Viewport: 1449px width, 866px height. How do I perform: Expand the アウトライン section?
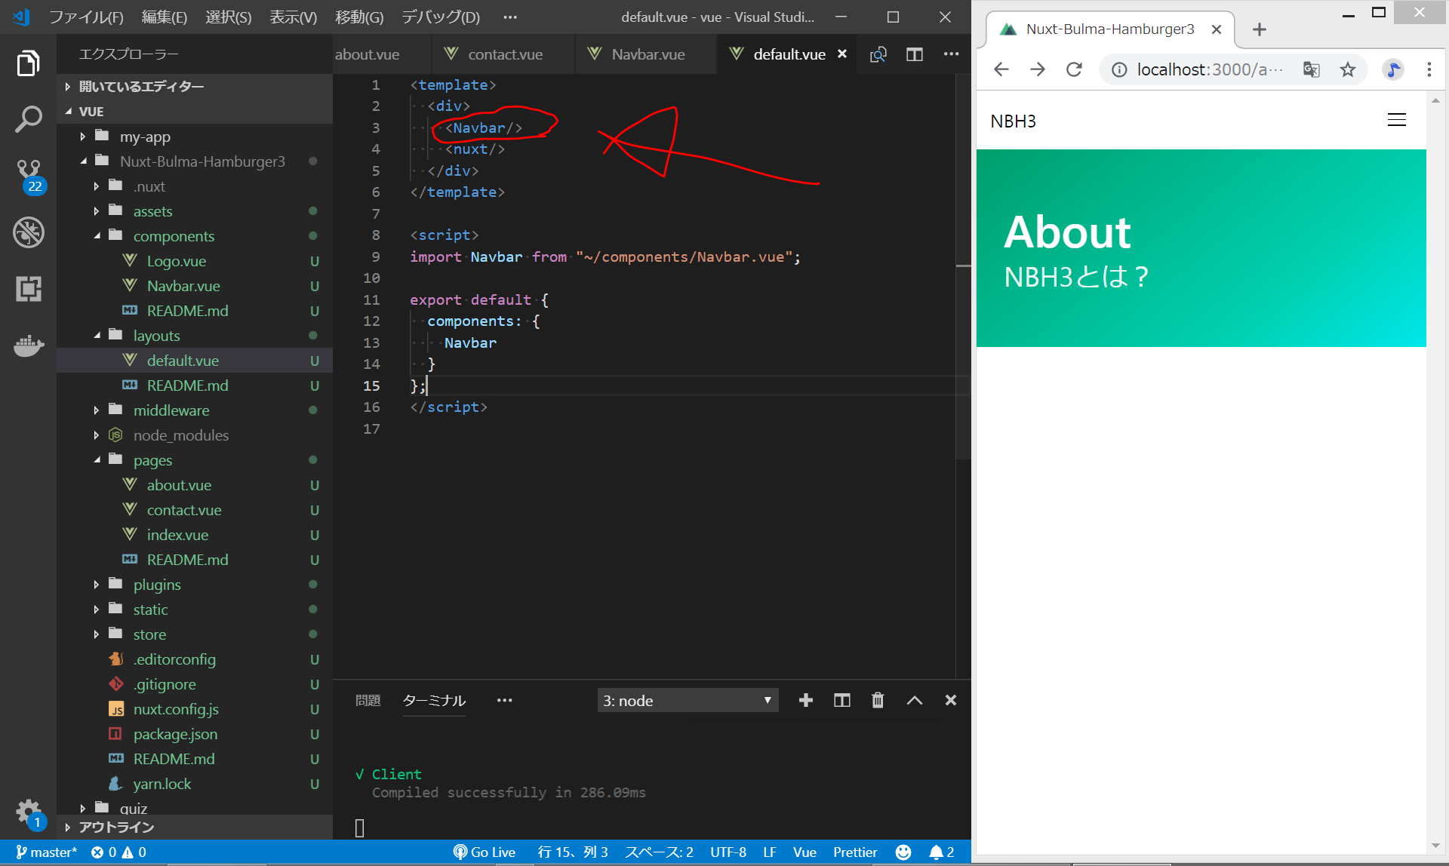point(195,828)
